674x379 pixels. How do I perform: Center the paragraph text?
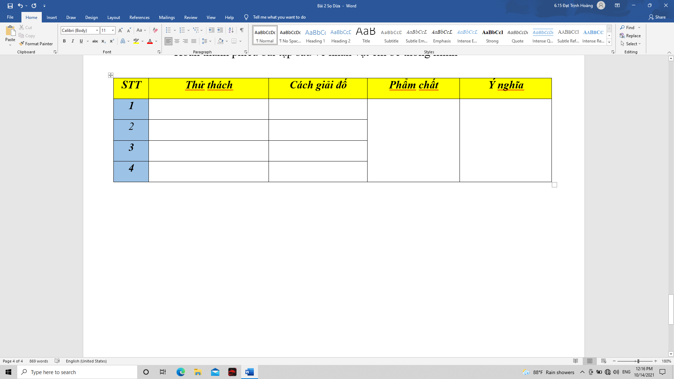click(177, 41)
